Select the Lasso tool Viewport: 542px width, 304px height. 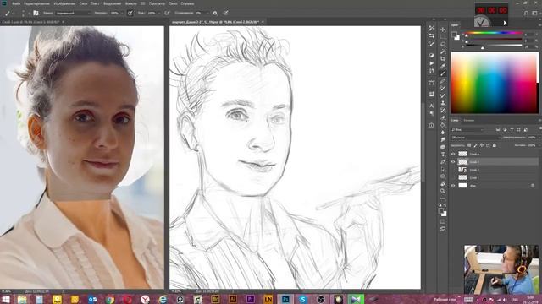443,44
